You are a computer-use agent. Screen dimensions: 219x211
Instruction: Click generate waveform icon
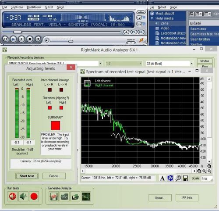[54, 196]
